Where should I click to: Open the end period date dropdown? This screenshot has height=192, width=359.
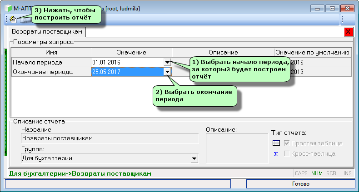168,72
